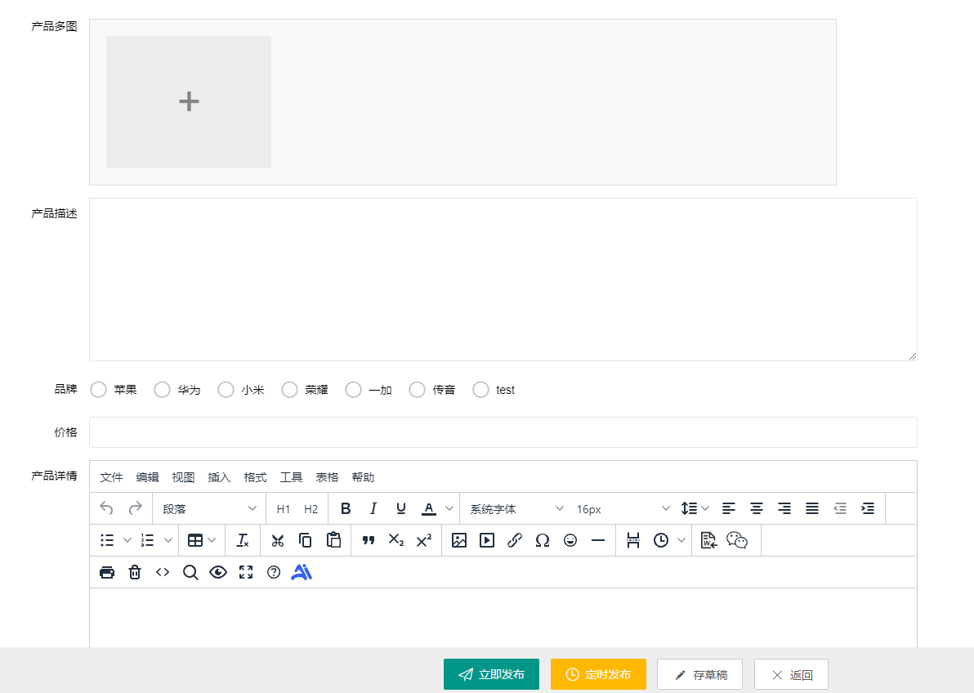Apply text color with A icon

[429, 508]
